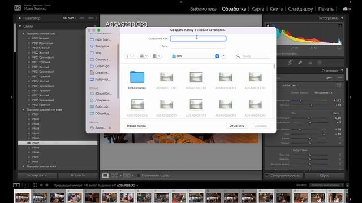Select reference view icon below the photo
Image resolution: width=362 pixels, height=203 pixels.
tap(114, 175)
